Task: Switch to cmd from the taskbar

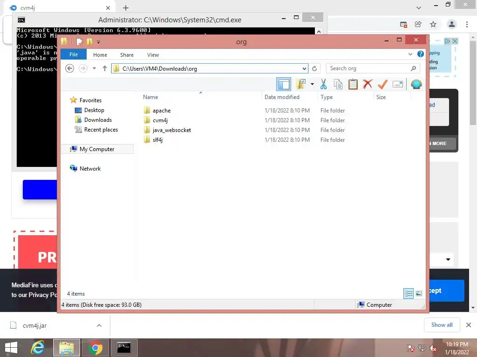Action: pyautogui.click(x=124, y=348)
